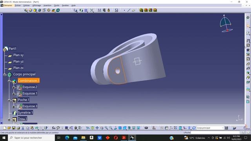Click the Cut scissors icon
251x141 pixels.
(x=23, y=128)
